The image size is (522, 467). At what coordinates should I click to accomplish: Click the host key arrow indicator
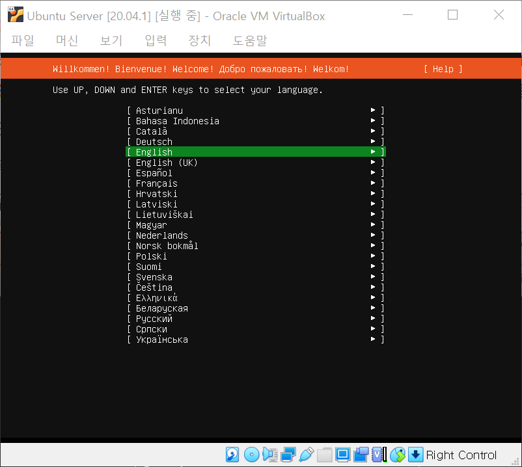click(415, 455)
